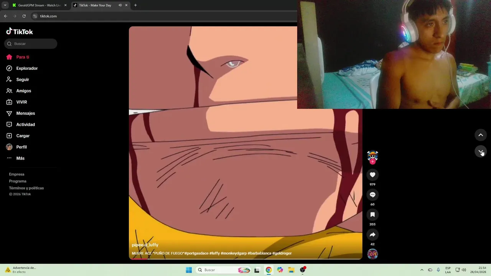
Task: Open #barbablanca hashtag link
Action: [259, 253]
